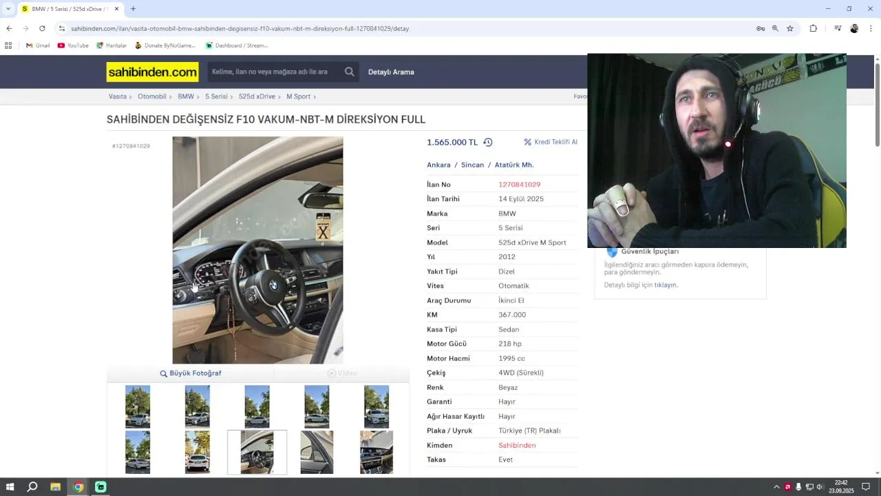Open the tab search dropdown arrow

coord(8,9)
